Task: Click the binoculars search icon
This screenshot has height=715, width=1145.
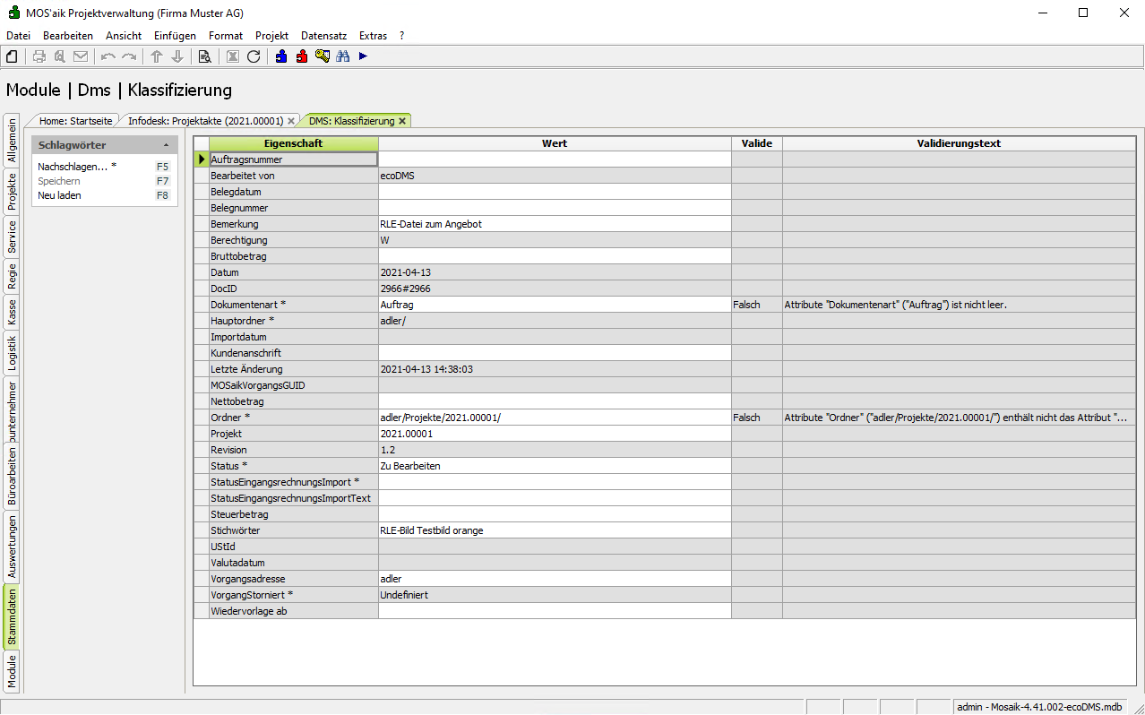Action: tap(343, 56)
